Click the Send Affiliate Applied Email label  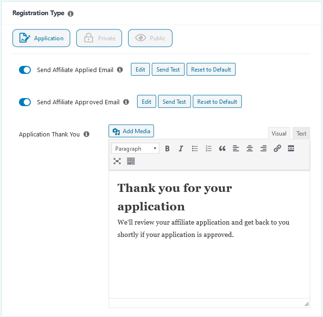[75, 70]
